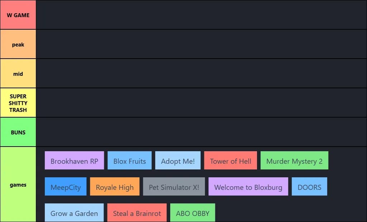Viewport: 367px width, 222px height.
Task: Choose the Steal a Brainrot tile
Action: pos(137,213)
